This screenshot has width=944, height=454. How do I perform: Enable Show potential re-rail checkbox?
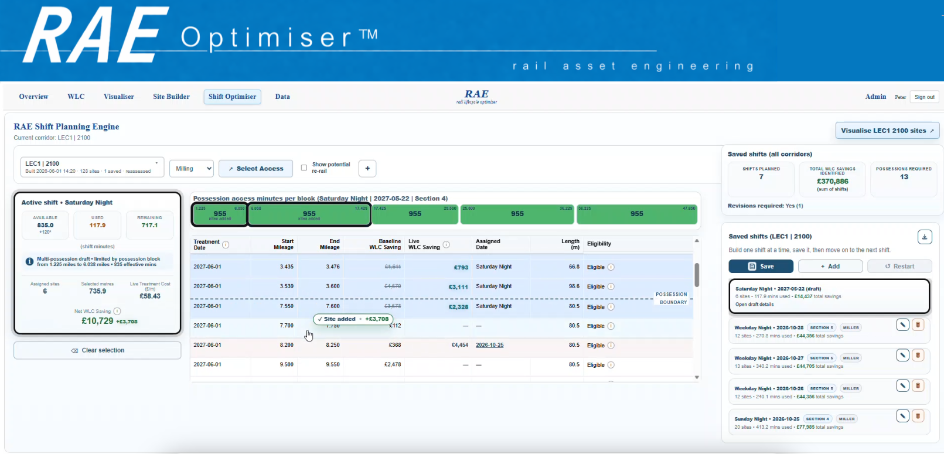click(304, 168)
